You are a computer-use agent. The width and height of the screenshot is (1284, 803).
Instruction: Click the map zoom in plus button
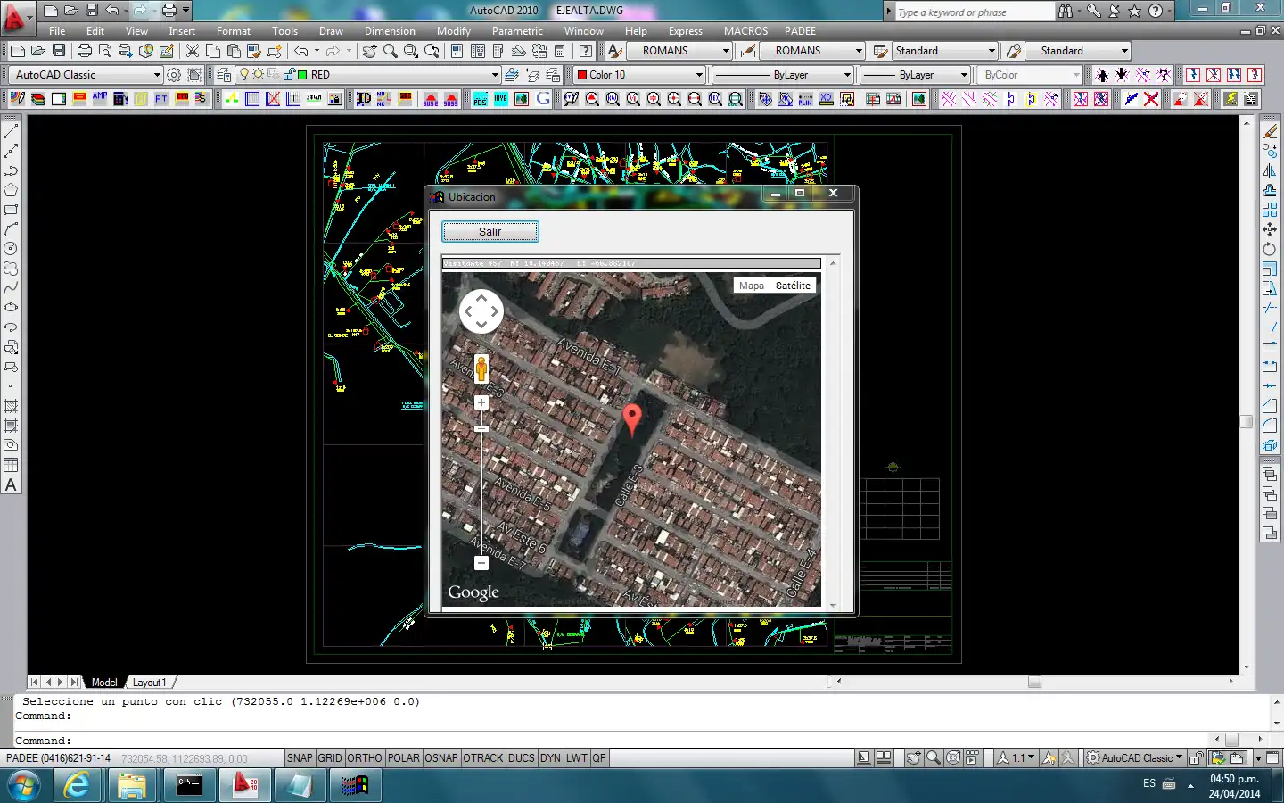click(x=481, y=402)
